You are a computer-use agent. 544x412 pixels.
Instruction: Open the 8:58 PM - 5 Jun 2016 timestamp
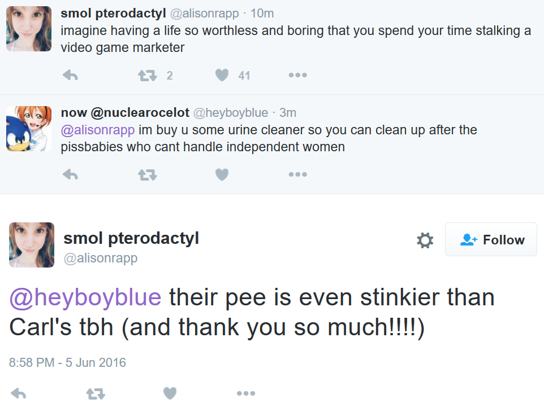(x=67, y=362)
